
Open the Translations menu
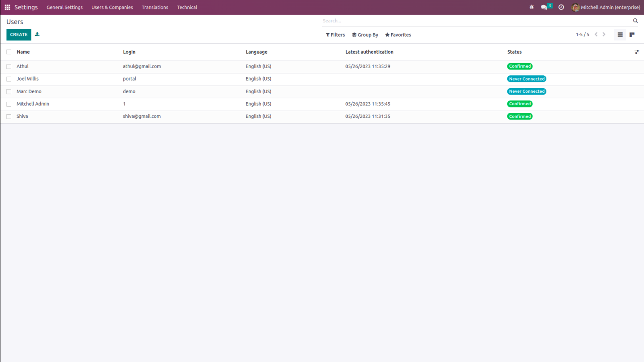(x=155, y=7)
